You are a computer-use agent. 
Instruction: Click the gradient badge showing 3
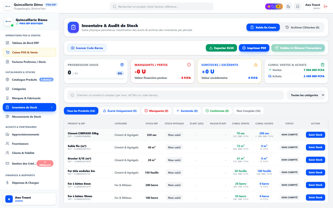click(274, 6)
